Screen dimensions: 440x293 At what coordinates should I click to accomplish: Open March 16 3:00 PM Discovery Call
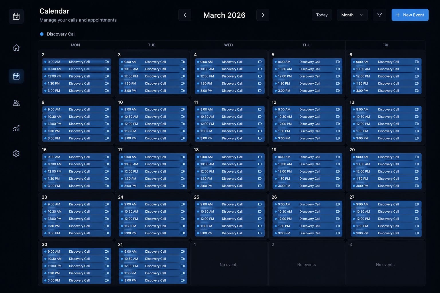77,186
